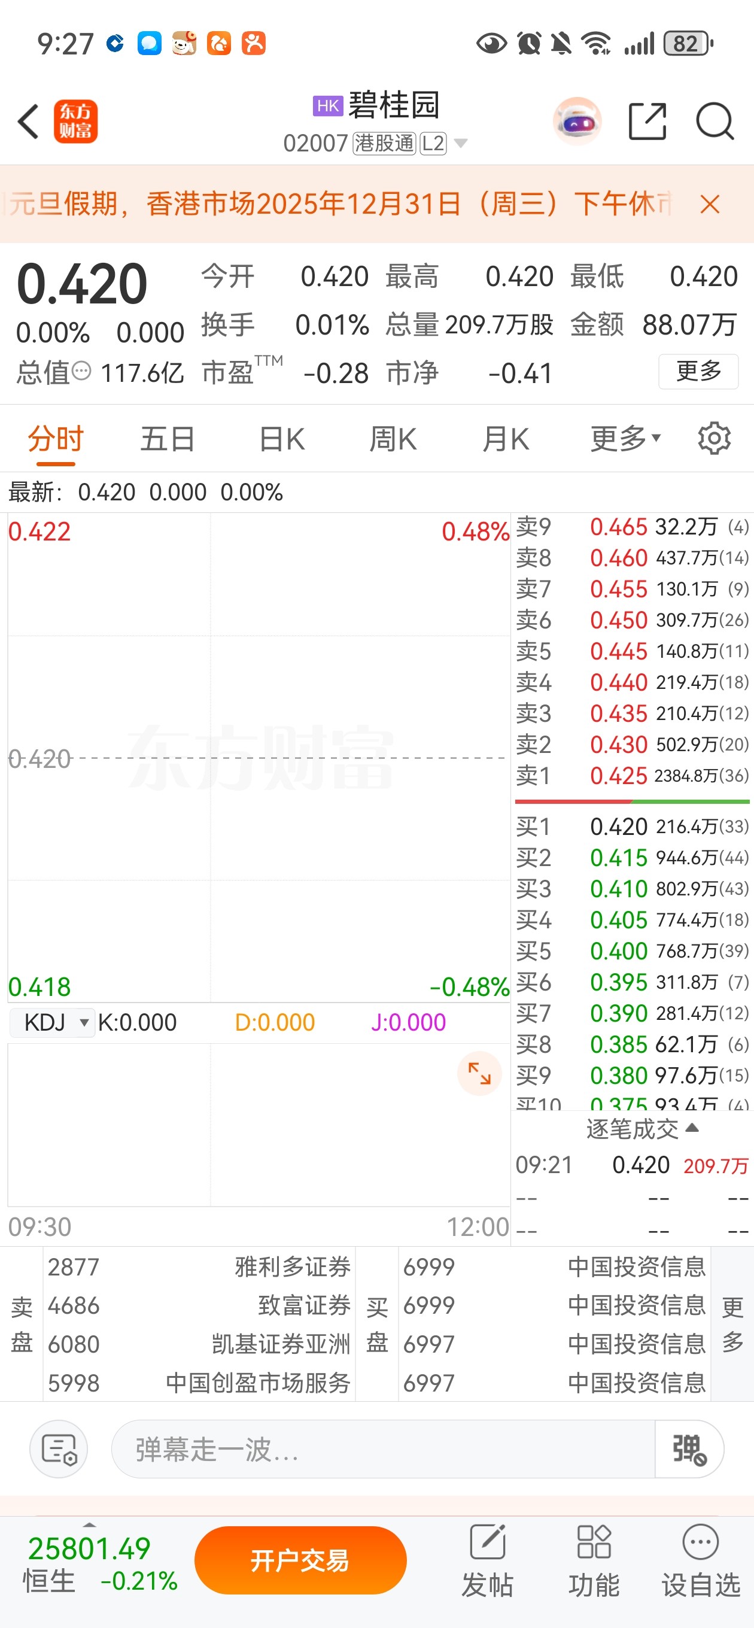Switch to the 五日 tab
The width and height of the screenshot is (754, 1628).
point(168,439)
